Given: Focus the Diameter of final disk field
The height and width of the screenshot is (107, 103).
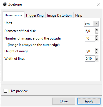Looking at the screenshot, I should (89, 31).
